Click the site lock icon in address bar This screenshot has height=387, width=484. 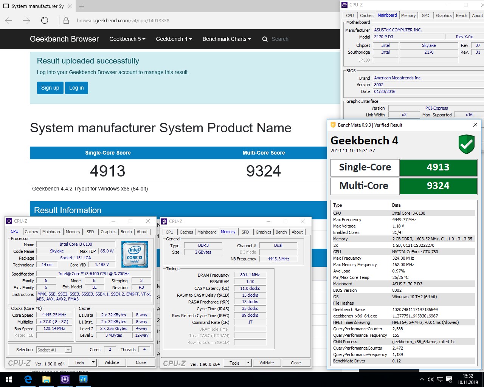tap(66, 21)
